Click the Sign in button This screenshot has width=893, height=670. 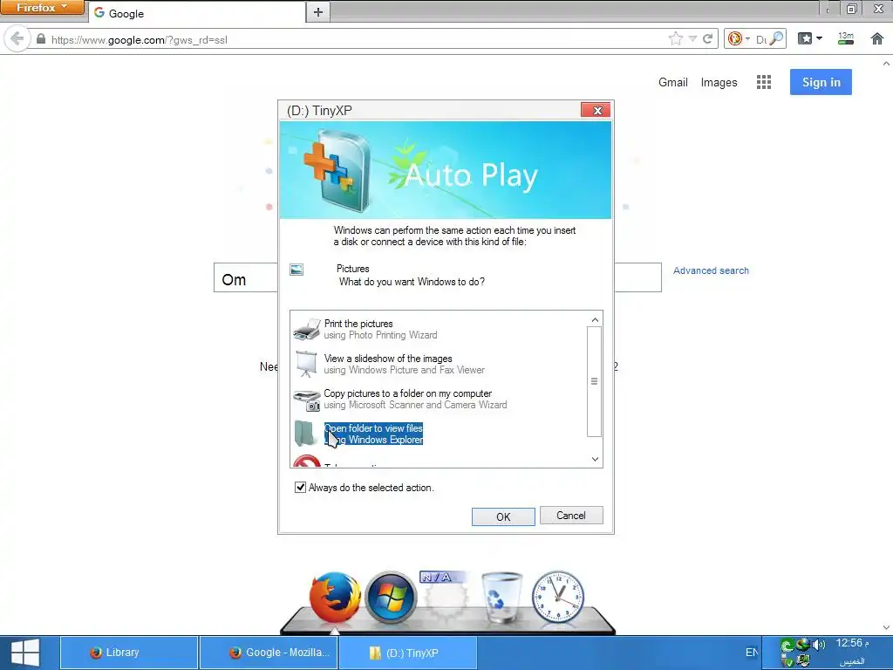[x=821, y=82]
